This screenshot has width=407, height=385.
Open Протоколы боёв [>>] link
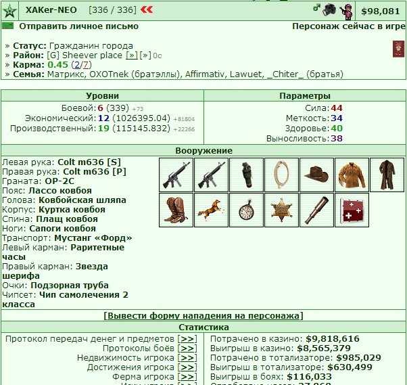point(187,348)
